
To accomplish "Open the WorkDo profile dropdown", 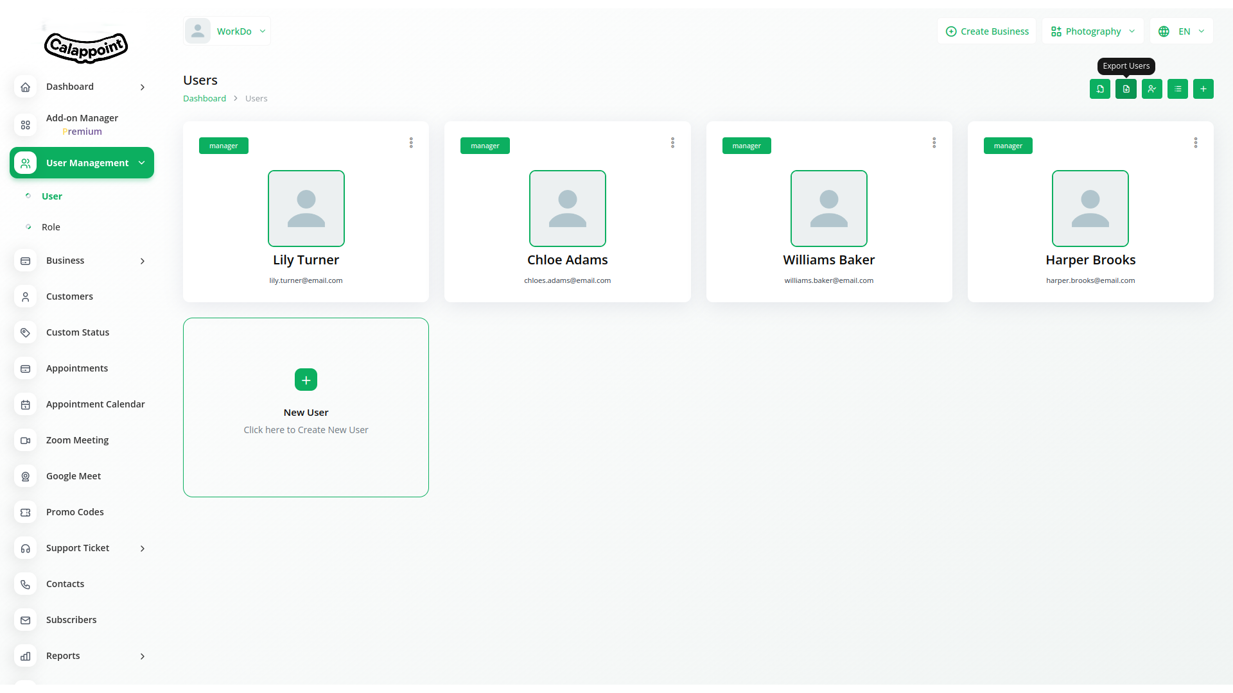I will 227,31.
